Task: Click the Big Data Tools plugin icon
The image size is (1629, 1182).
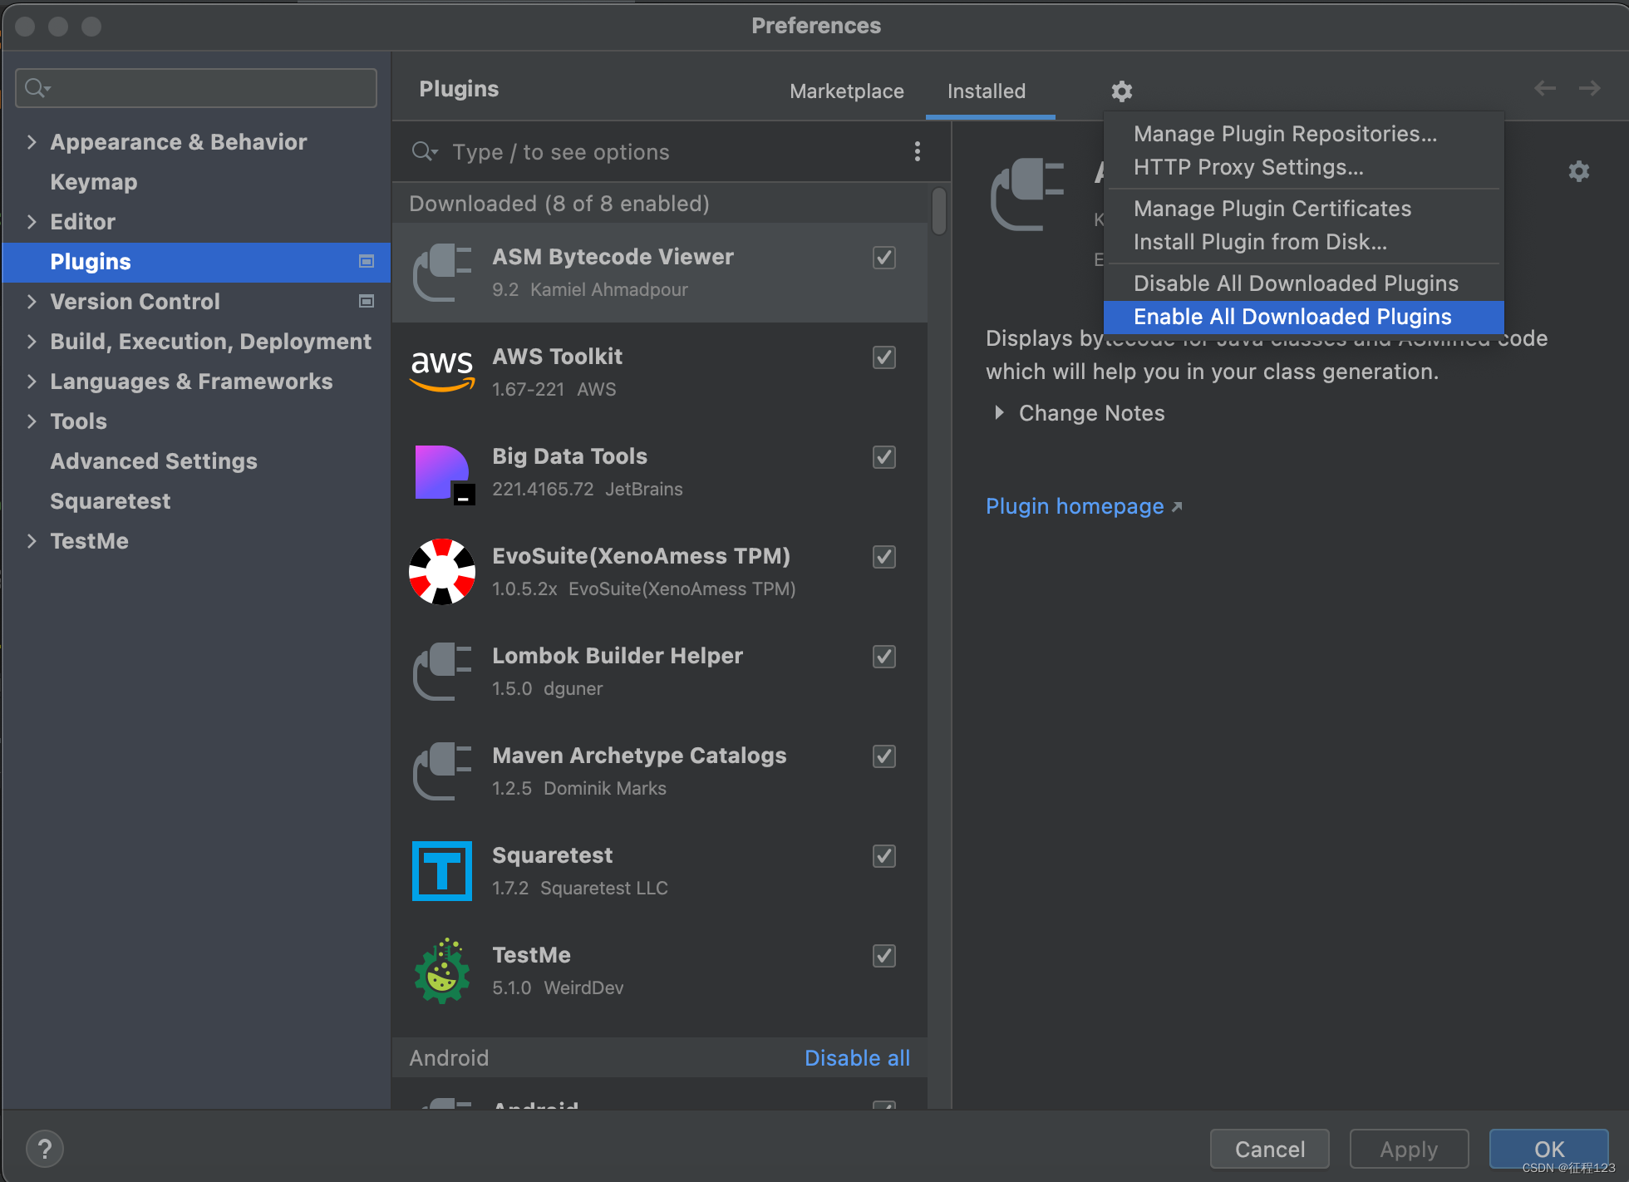Action: tap(442, 472)
